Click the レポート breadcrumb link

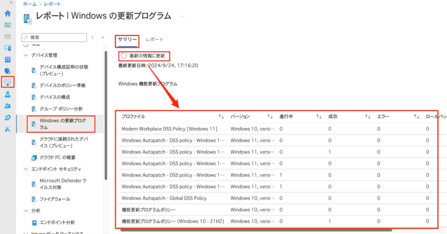tap(53, 4)
